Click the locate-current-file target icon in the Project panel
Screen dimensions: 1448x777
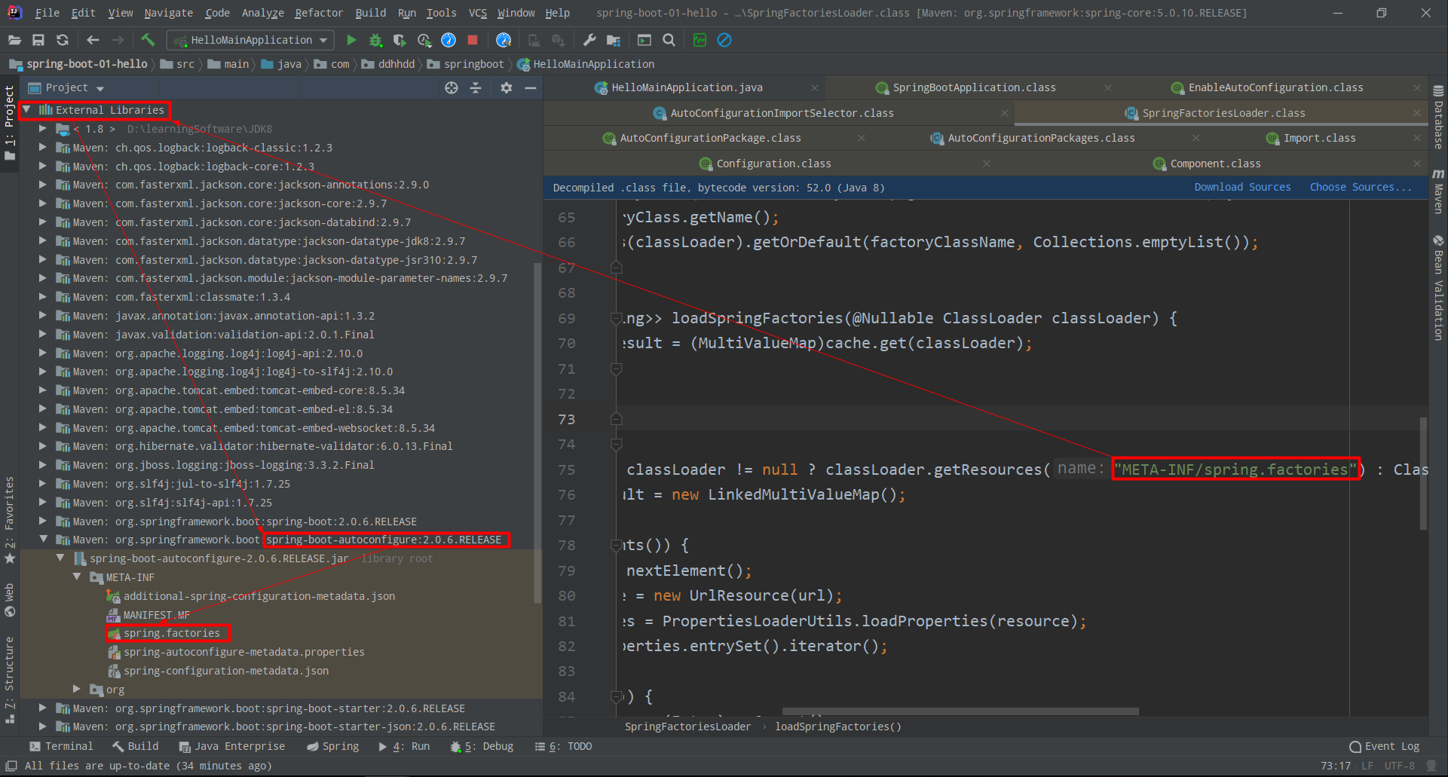click(452, 88)
